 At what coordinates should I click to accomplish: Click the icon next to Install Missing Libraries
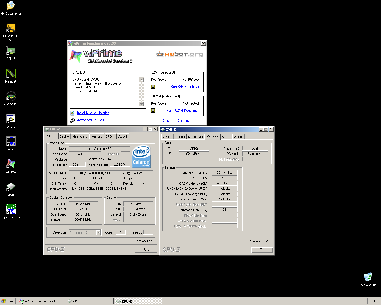(72, 113)
